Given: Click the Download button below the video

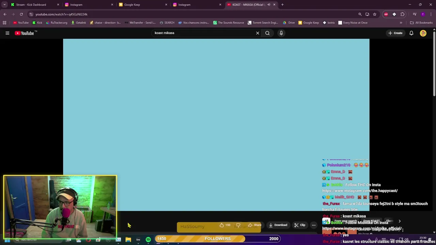Looking at the screenshot, I should pyautogui.click(x=278, y=225).
